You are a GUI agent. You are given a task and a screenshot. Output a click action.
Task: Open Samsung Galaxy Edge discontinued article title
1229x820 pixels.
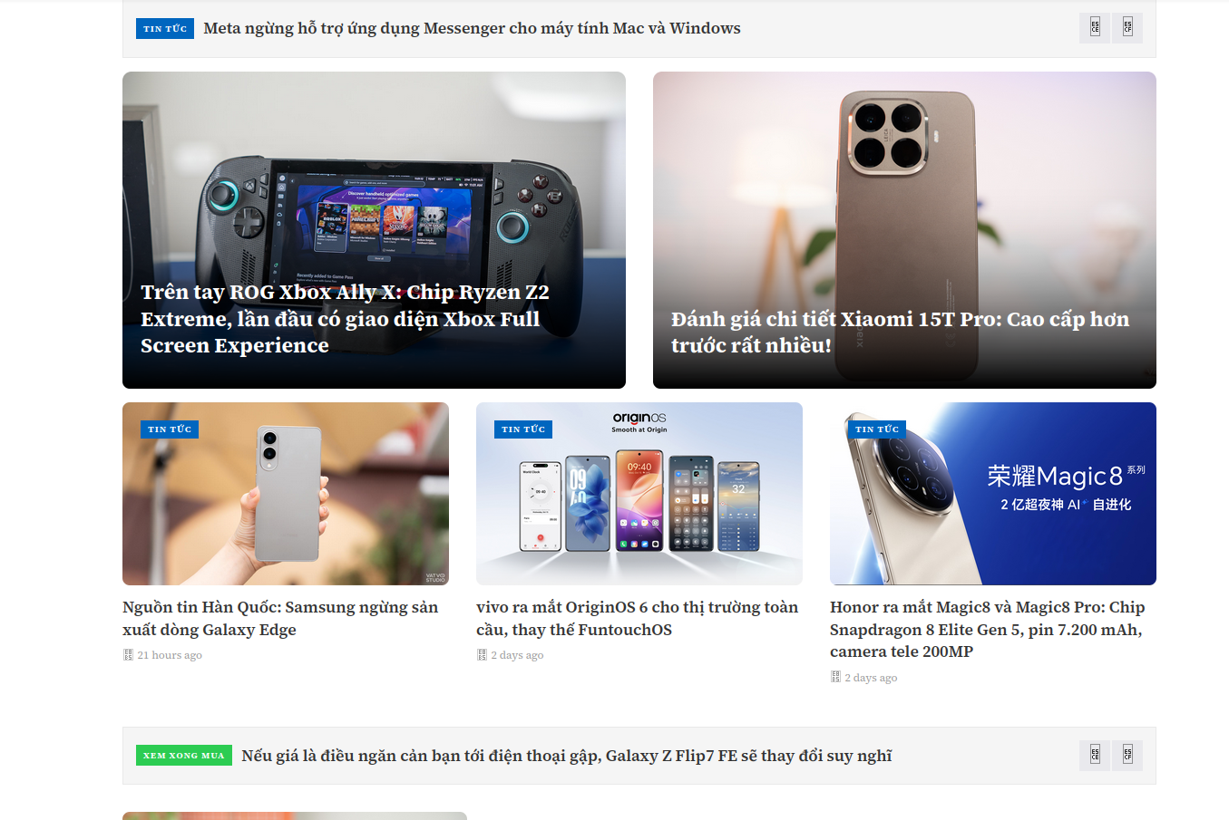280,618
